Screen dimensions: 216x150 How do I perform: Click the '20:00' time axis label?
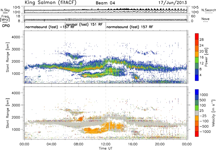click(x=160, y=144)
